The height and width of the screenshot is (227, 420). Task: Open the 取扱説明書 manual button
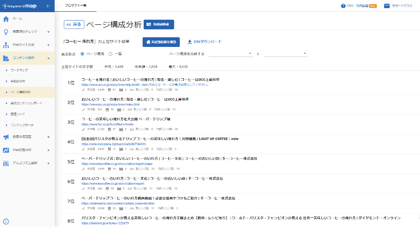click(159, 24)
